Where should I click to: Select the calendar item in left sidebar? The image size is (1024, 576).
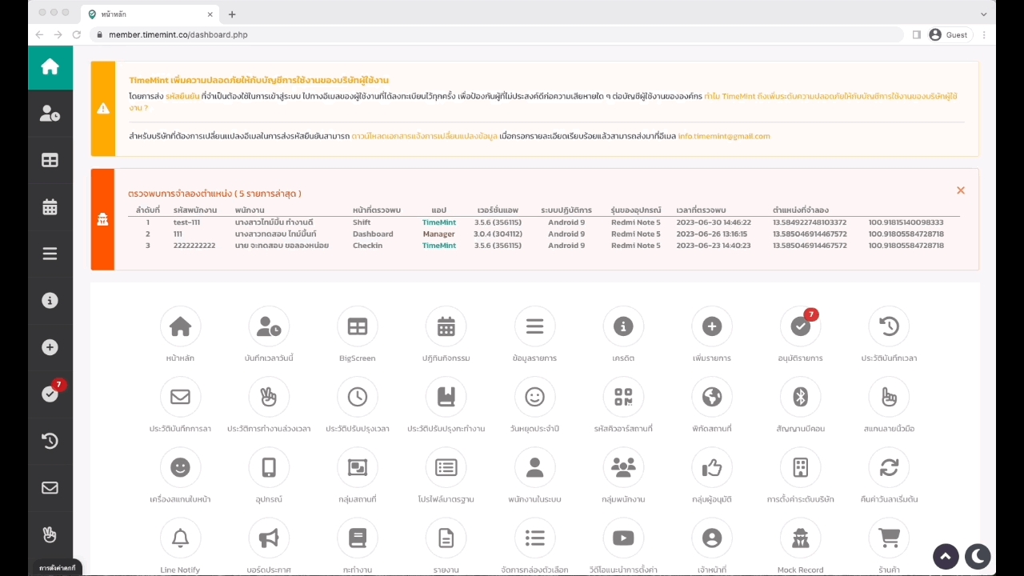[50, 207]
